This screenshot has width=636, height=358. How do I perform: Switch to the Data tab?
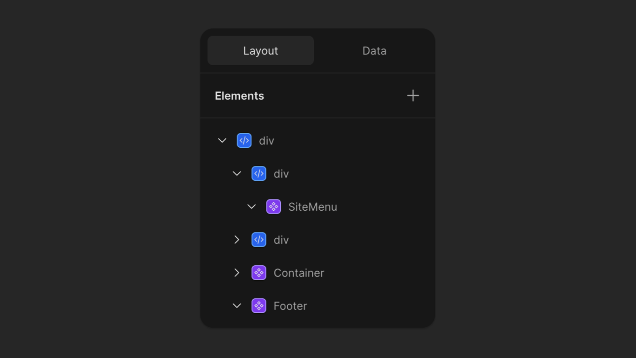pyautogui.click(x=374, y=51)
